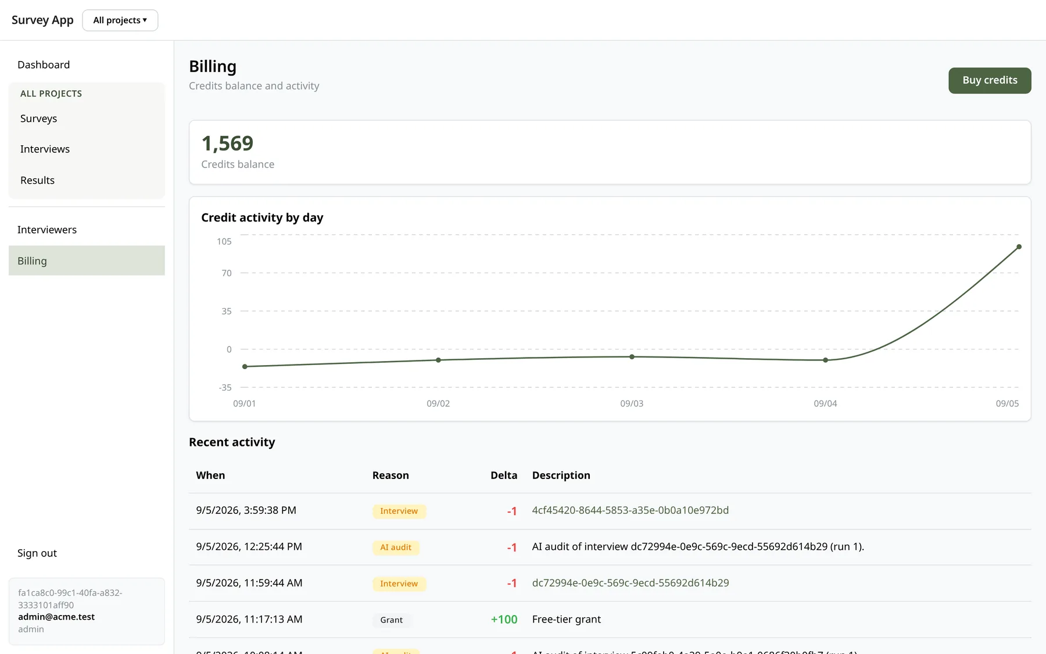This screenshot has height=654, width=1046.
Task: Click timestamp 9/5/2026, 3:59:38 PM
Action: [x=246, y=510]
